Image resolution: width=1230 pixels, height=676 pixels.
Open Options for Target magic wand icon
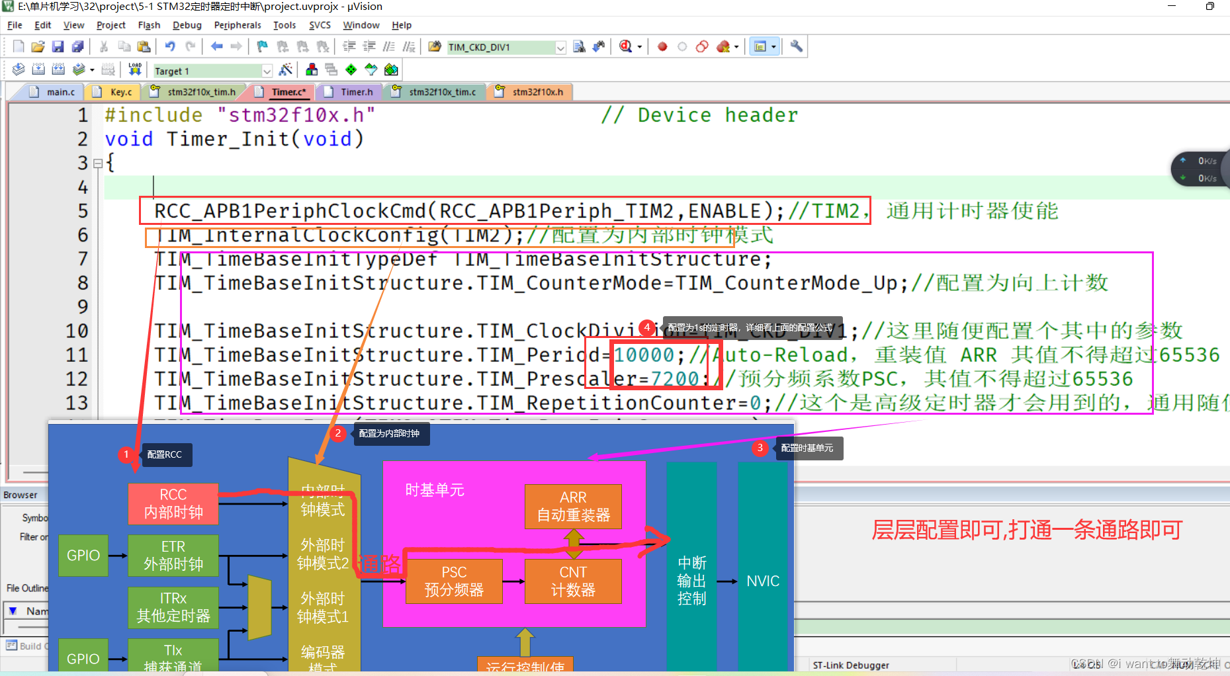click(x=286, y=69)
